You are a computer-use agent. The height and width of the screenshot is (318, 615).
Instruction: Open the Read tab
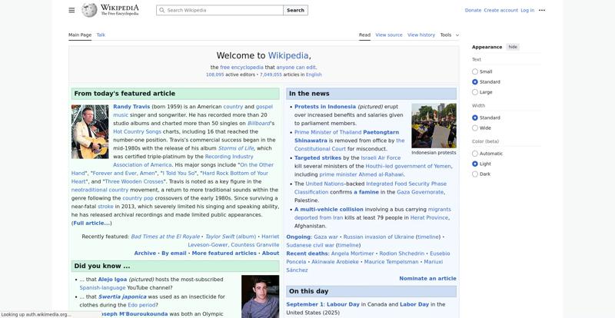364,35
